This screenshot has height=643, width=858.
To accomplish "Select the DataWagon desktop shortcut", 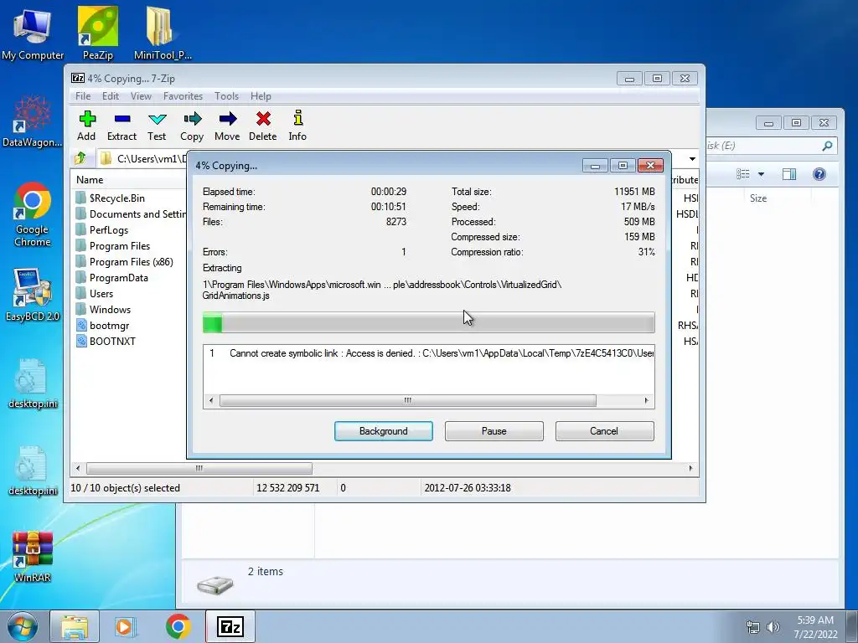I will [x=33, y=121].
